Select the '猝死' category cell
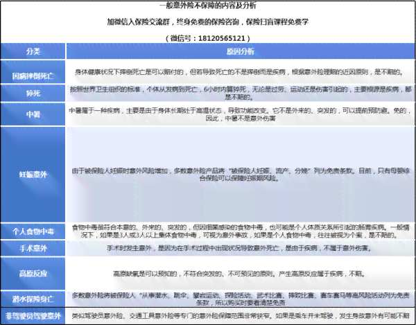The width and height of the screenshot is (416, 325). coord(33,93)
